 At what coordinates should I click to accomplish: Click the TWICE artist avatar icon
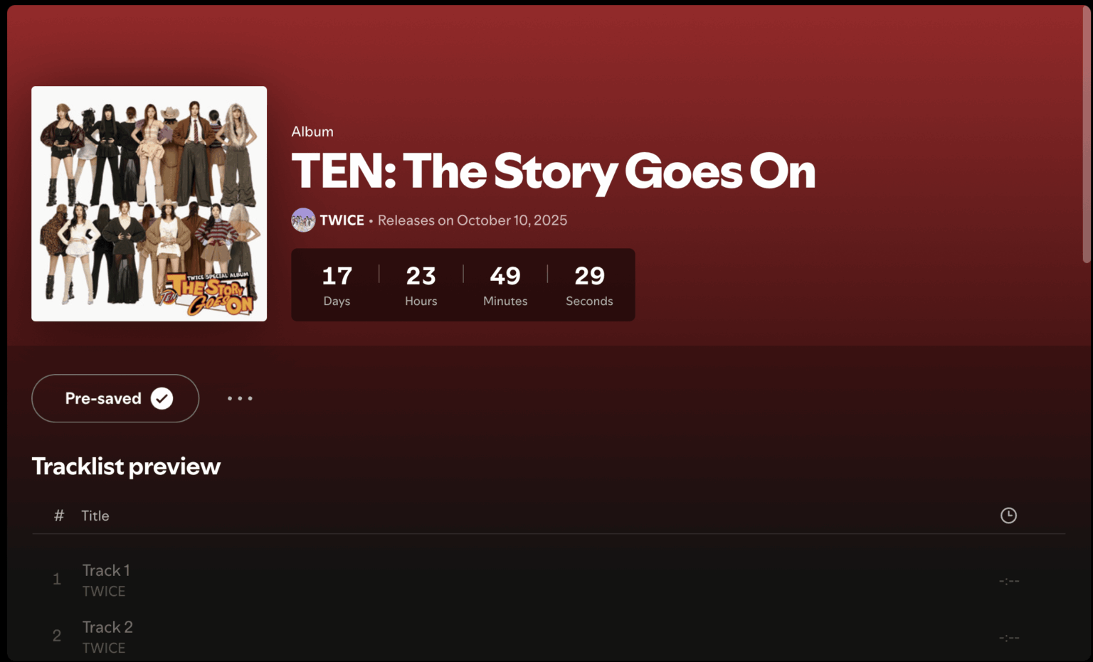click(x=302, y=220)
